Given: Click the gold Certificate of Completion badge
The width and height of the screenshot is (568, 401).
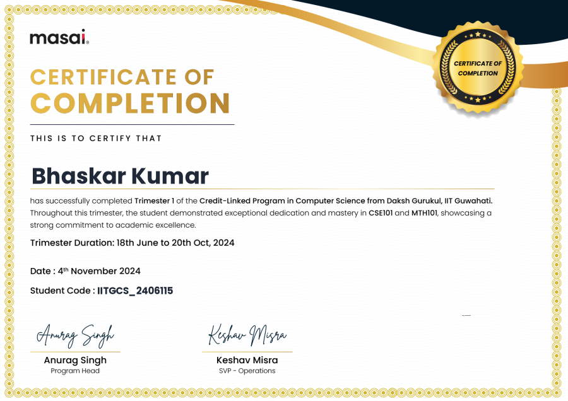Looking at the screenshot, I should (x=478, y=68).
